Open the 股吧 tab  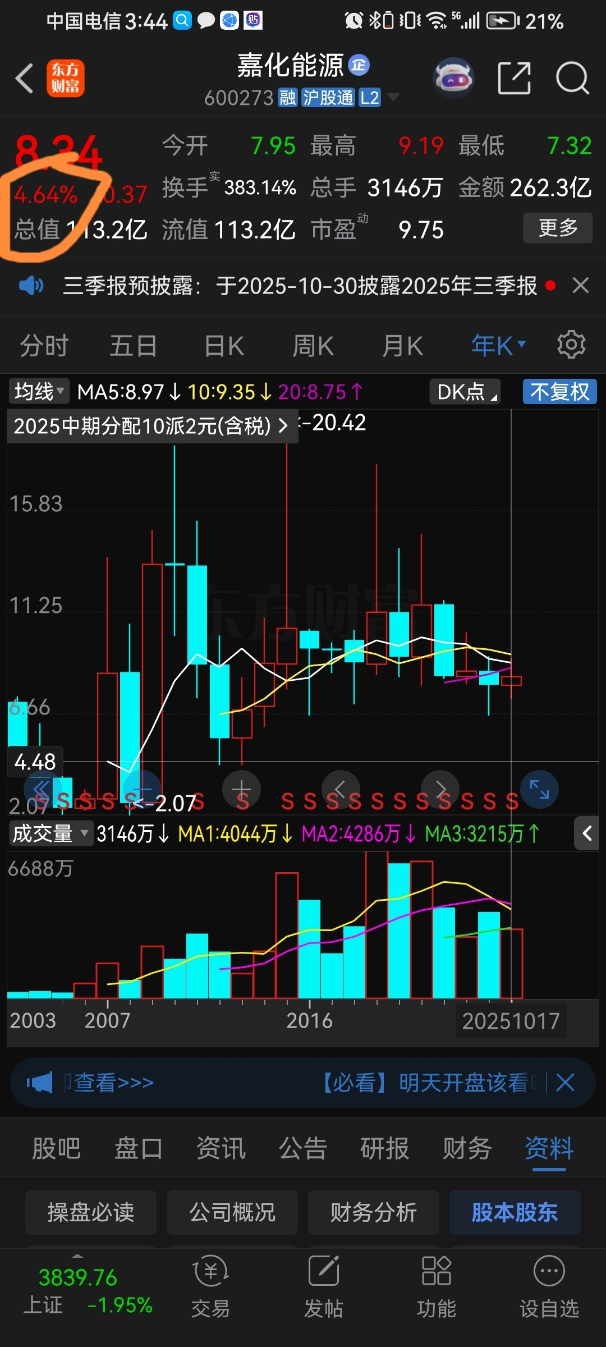click(56, 1148)
